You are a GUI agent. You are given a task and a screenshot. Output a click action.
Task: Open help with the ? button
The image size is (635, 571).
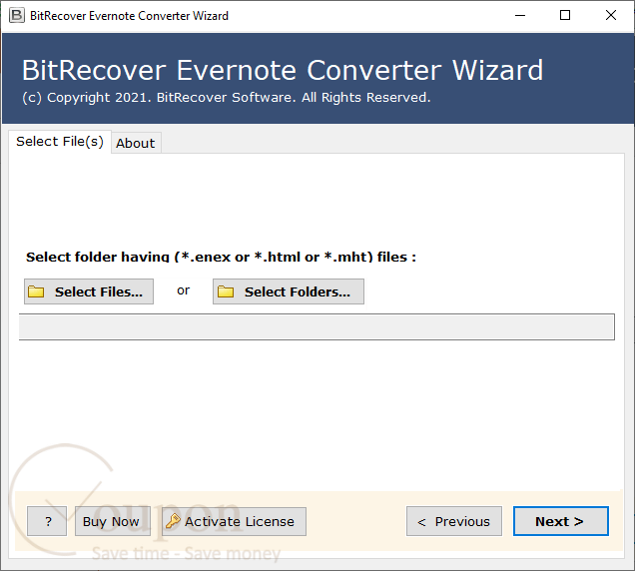click(47, 521)
